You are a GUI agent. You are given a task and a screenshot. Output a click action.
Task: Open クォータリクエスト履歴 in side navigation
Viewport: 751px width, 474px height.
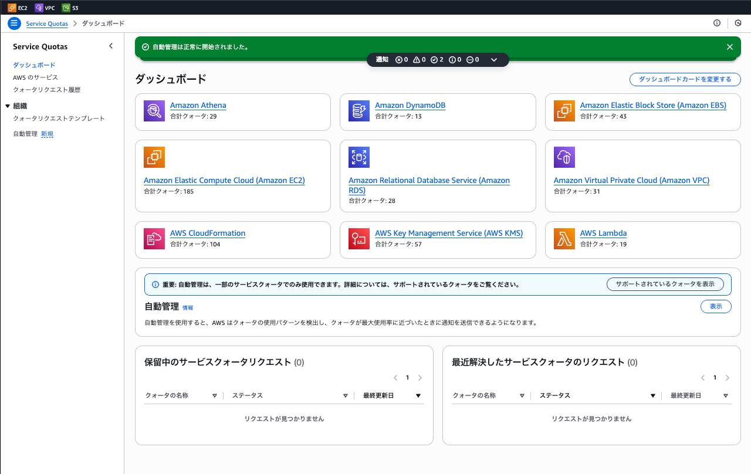coord(46,90)
